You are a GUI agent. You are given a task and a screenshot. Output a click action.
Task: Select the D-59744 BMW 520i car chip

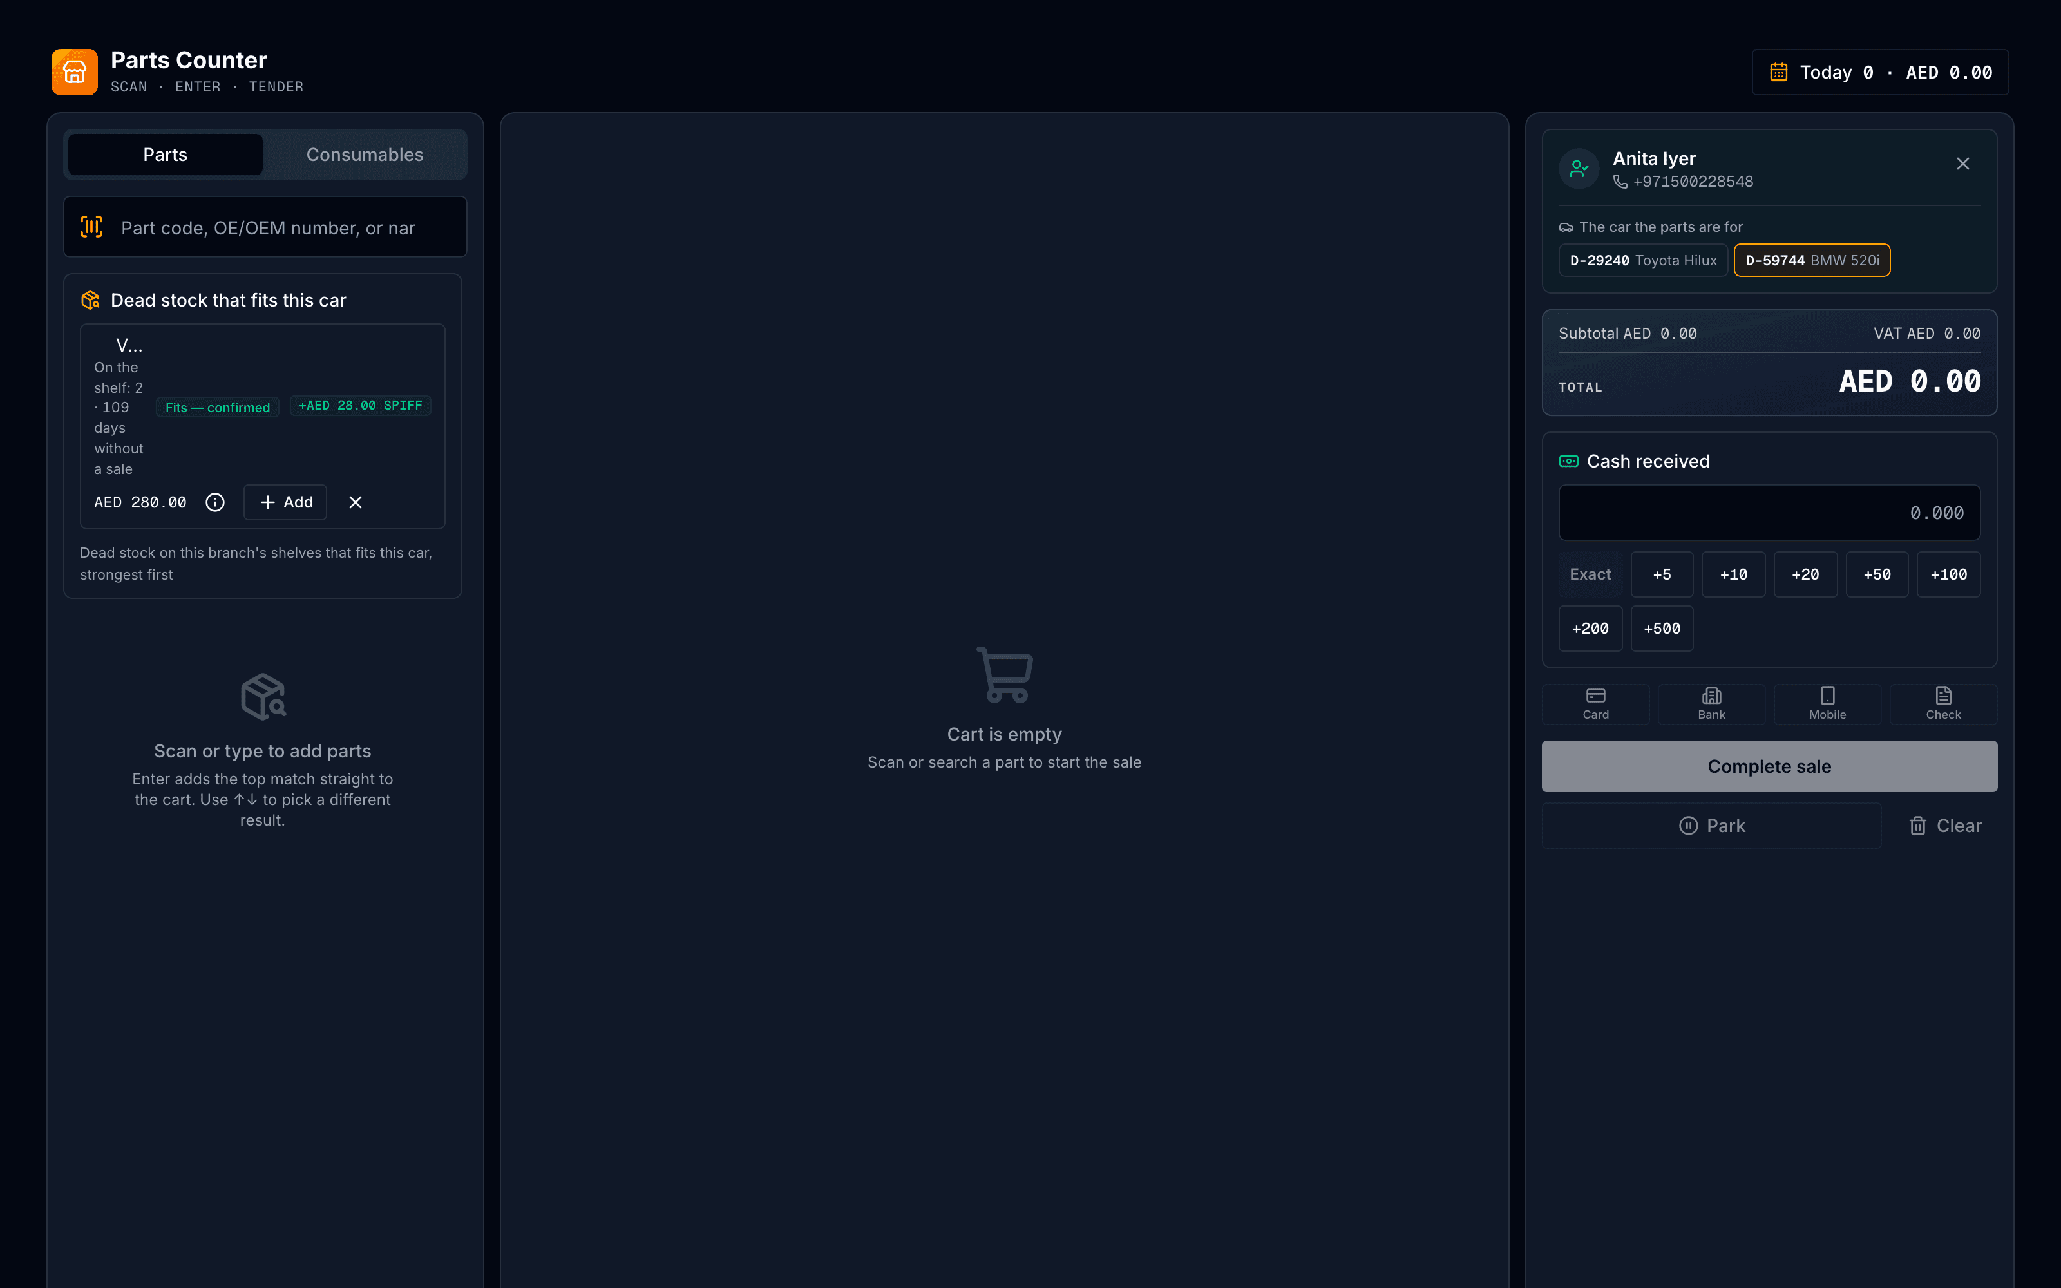1812,260
